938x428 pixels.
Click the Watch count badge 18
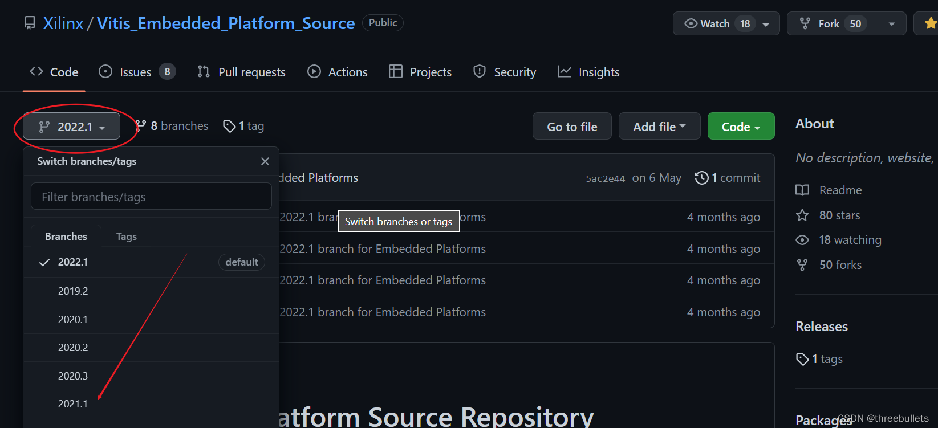pos(745,24)
